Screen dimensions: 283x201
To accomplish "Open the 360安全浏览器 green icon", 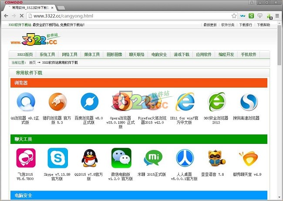I will [x=216, y=102].
